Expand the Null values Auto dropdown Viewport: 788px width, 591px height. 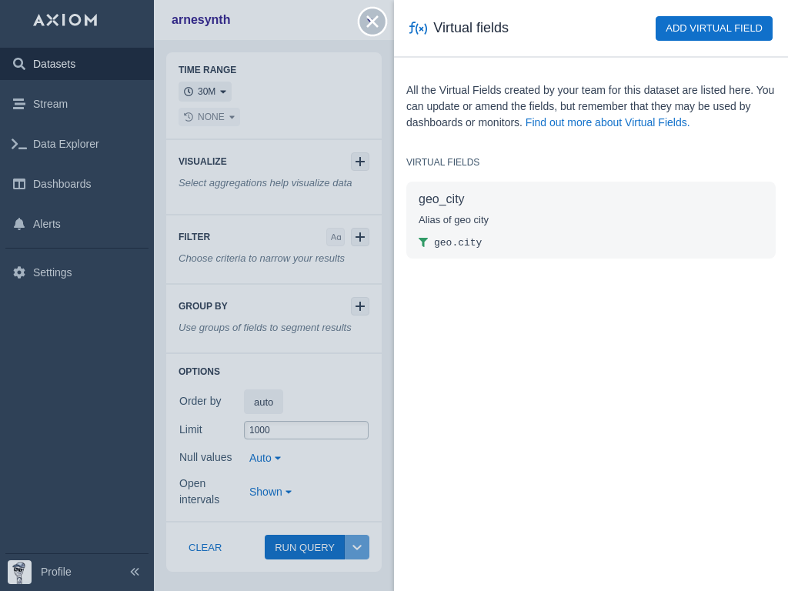265,458
